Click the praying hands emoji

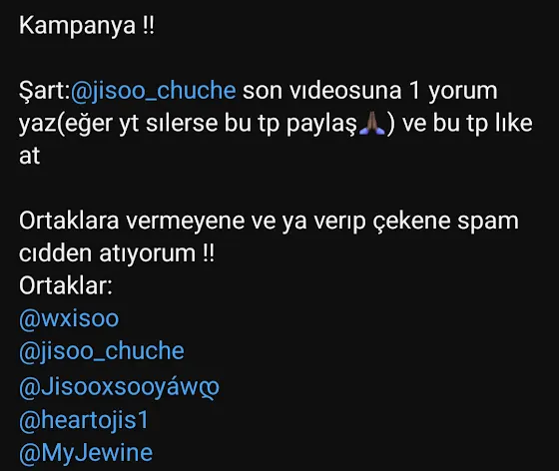(371, 123)
